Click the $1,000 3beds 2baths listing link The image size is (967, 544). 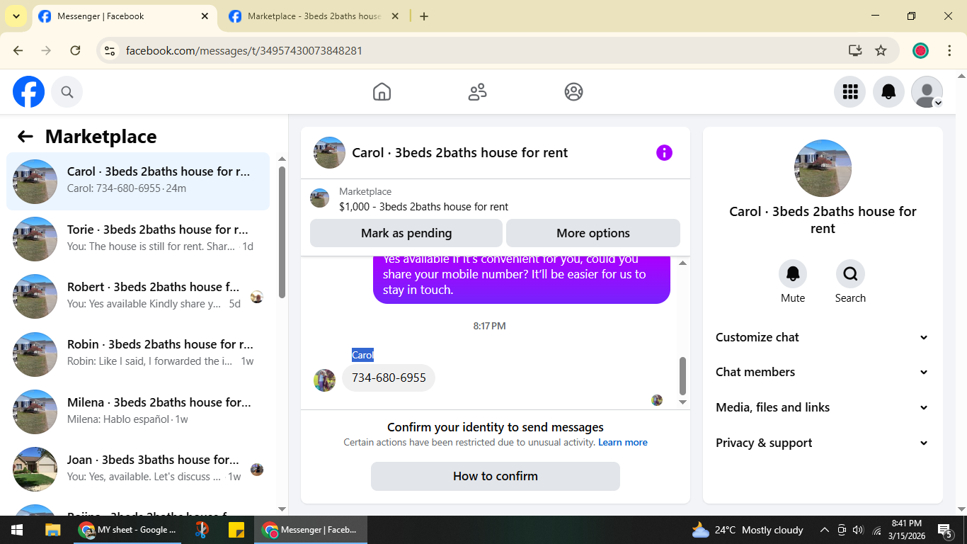click(x=423, y=207)
